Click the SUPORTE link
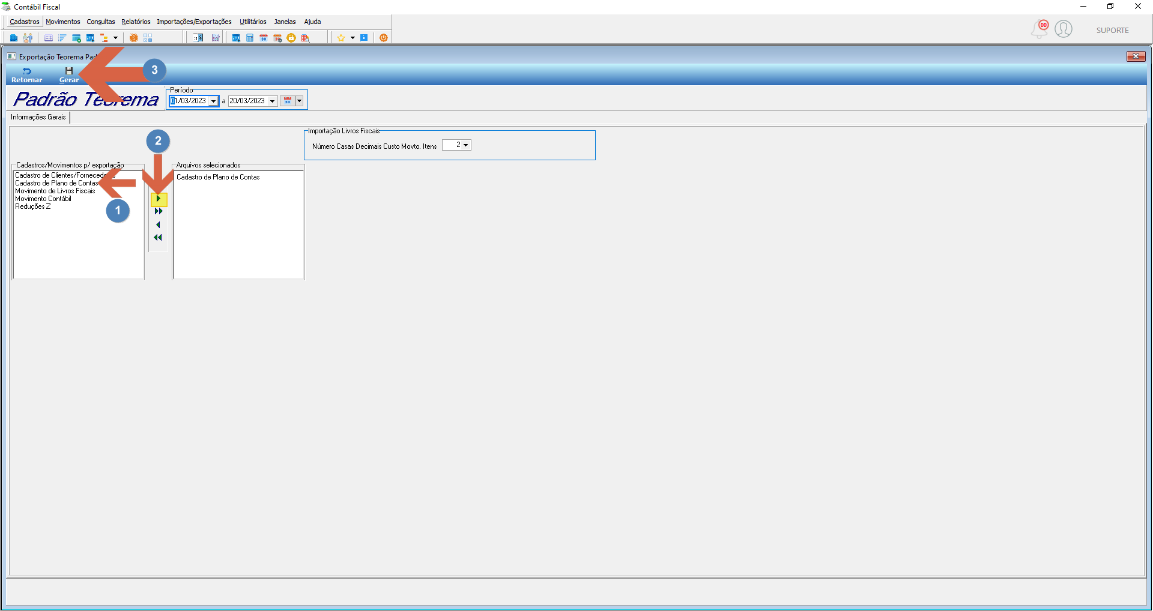The image size is (1153, 611). pyautogui.click(x=1112, y=31)
